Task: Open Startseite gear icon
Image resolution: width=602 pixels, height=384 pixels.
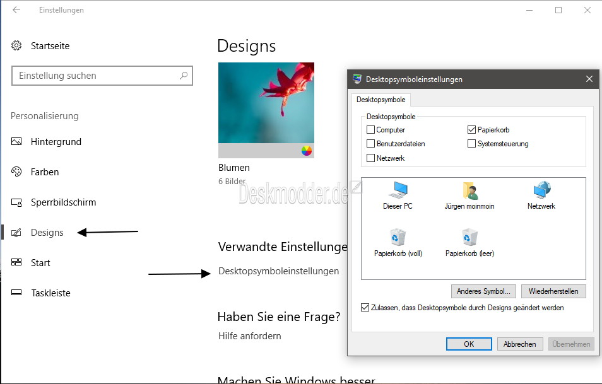Action: click(16, 45)
